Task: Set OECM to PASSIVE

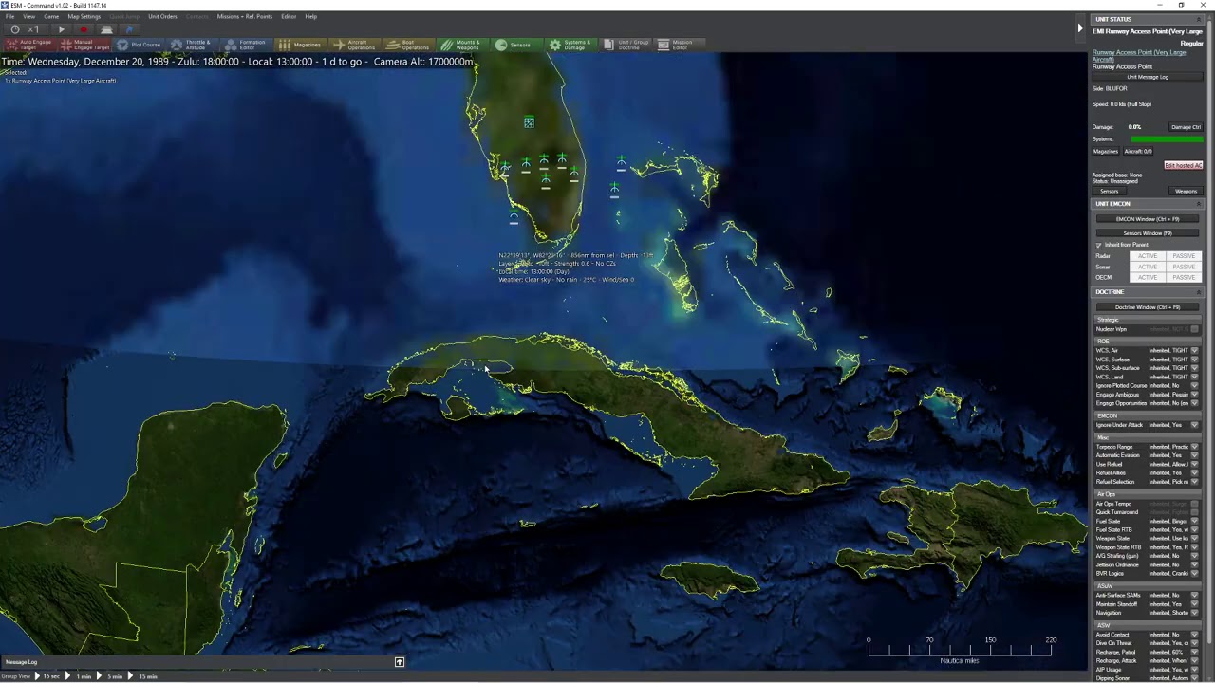Action: click(x=1184, y=277)
